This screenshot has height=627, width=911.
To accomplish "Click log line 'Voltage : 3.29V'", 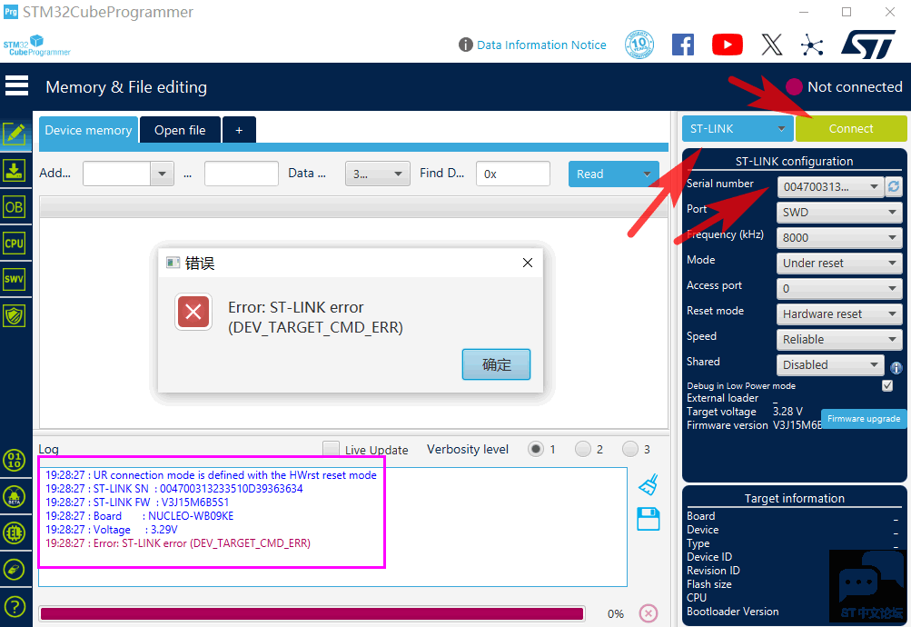I will coord(112,530).
